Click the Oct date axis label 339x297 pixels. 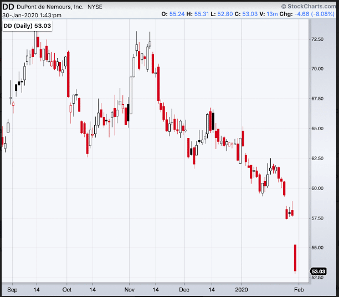[x=67, y=290]
